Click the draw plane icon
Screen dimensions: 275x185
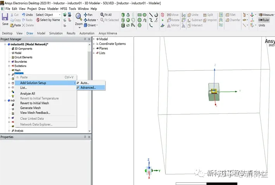(x=163, y=26)
